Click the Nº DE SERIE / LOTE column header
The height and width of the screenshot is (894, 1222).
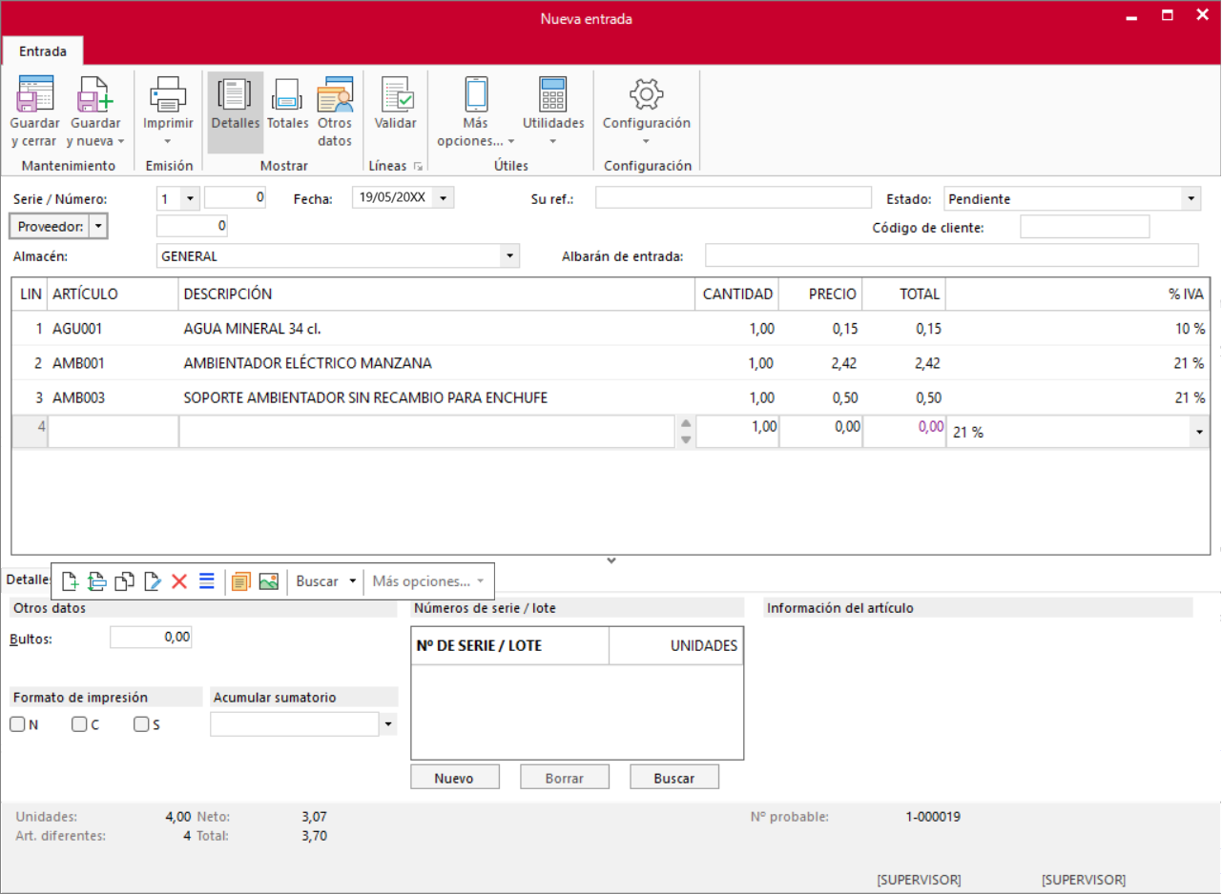click(x=510, y=645)
